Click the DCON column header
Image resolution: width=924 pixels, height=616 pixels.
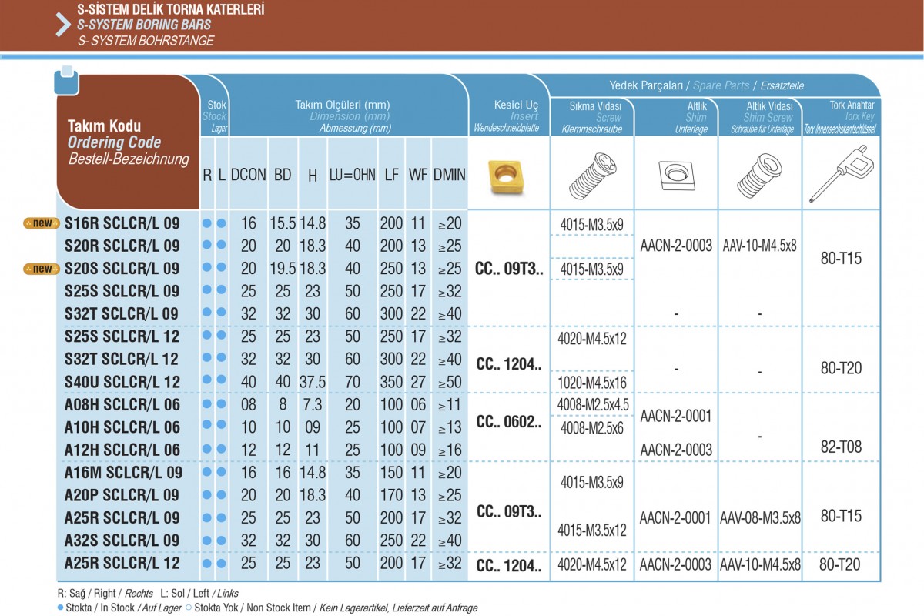248,175
